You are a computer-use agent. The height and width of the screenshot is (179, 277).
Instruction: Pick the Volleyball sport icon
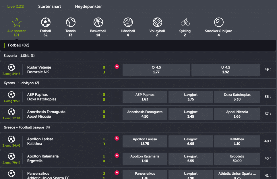click(157, 22)
